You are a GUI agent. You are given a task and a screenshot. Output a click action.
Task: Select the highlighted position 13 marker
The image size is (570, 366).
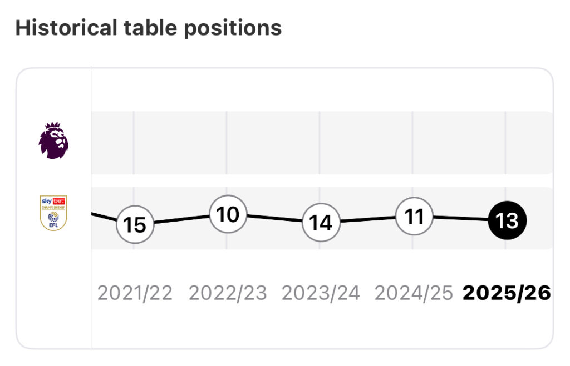(x=507, y=220)
